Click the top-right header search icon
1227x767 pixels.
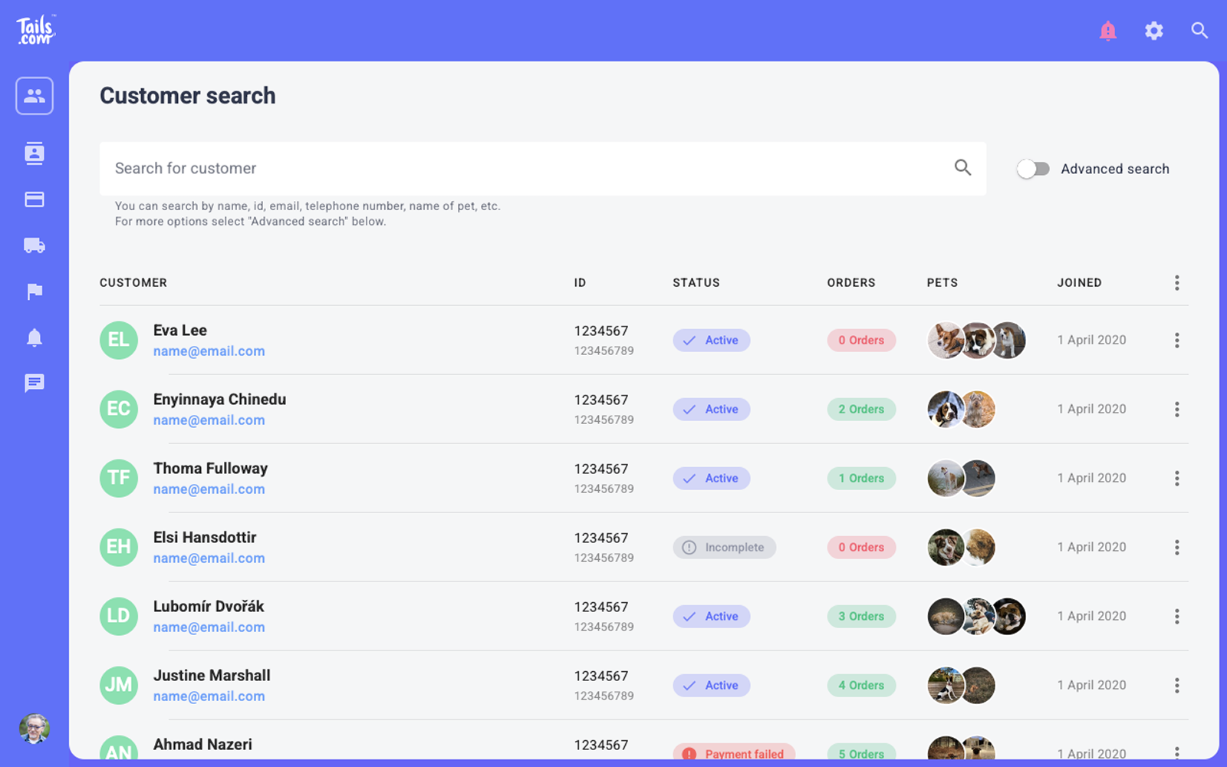point(1199,31)
